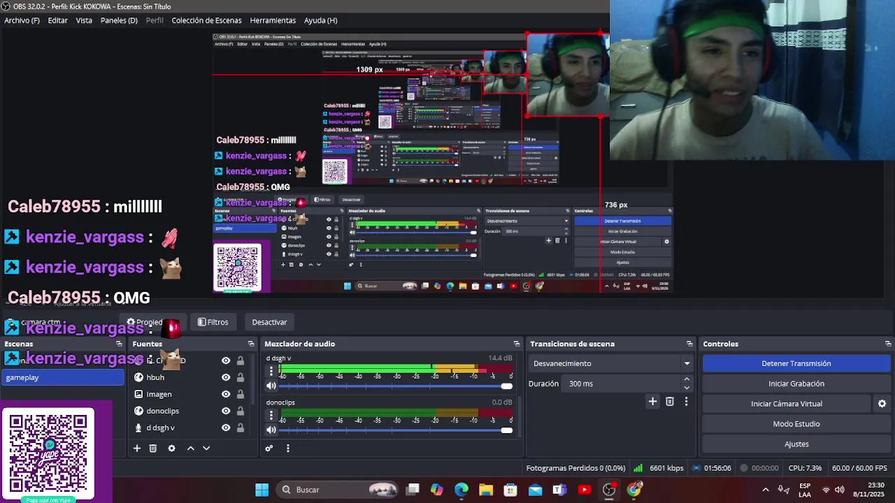Hide the donoclips source
Viewport: 895px width, 503px height.
pos(226,411)
